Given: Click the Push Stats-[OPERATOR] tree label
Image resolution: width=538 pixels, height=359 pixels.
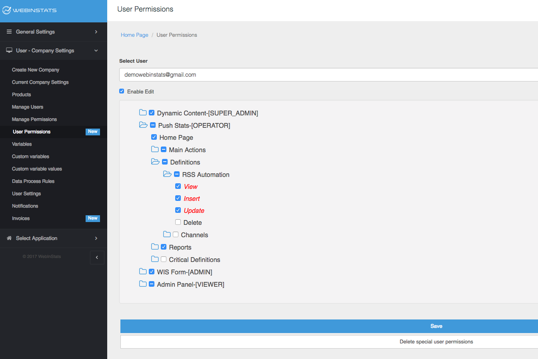Looking at the screenshot, I should click(x=194, y=125).
